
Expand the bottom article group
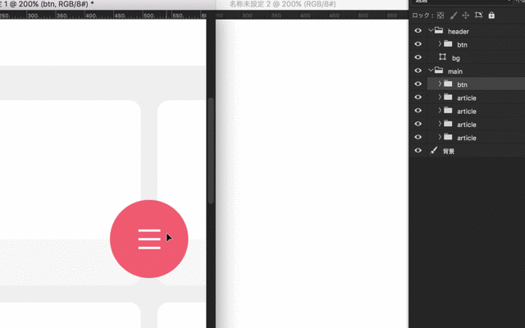click(x=440, y=137)
